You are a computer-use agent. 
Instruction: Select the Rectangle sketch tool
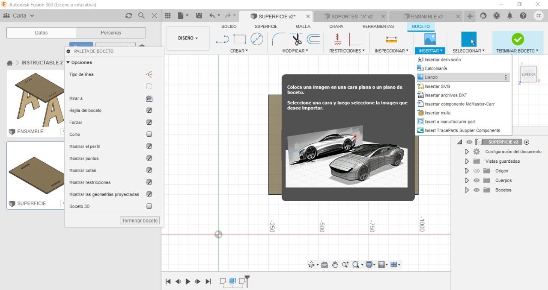239,40
